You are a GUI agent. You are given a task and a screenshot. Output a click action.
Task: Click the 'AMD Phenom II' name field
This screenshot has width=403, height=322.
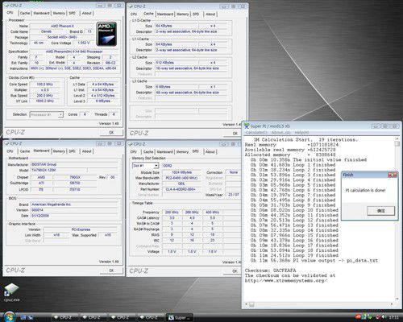[x=62, y=26]
